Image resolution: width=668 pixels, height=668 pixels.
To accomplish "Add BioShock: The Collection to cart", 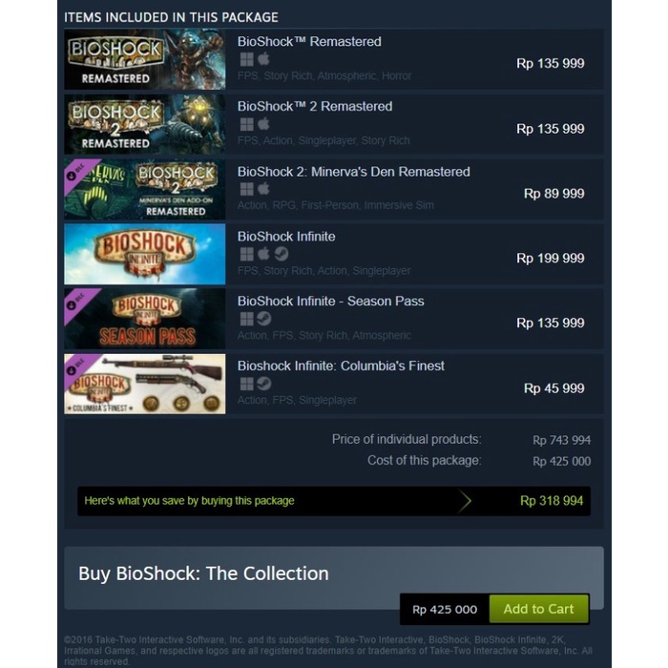I will click(x=539, y=609).
